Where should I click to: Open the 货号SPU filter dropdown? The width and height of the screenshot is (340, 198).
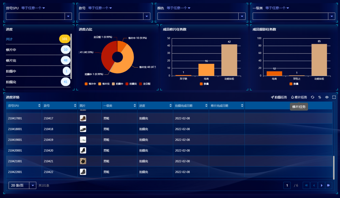pos(68,16)
